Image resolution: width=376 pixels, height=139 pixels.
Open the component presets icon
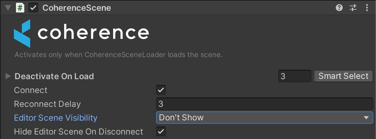point(353,8)
